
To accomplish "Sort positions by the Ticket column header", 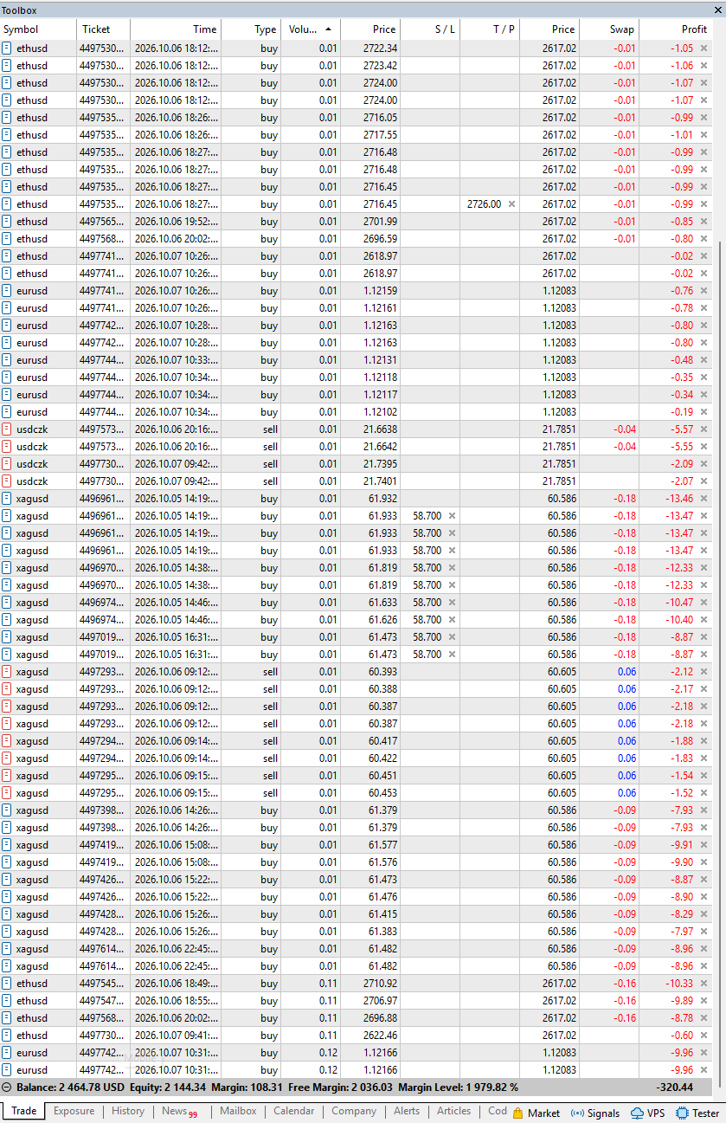I will (103, 29).
